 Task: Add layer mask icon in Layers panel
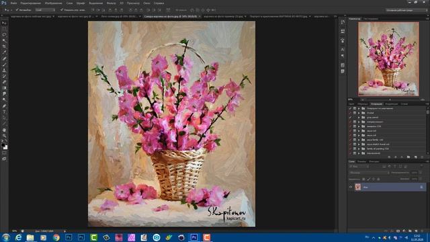click(x=398, y=231)
